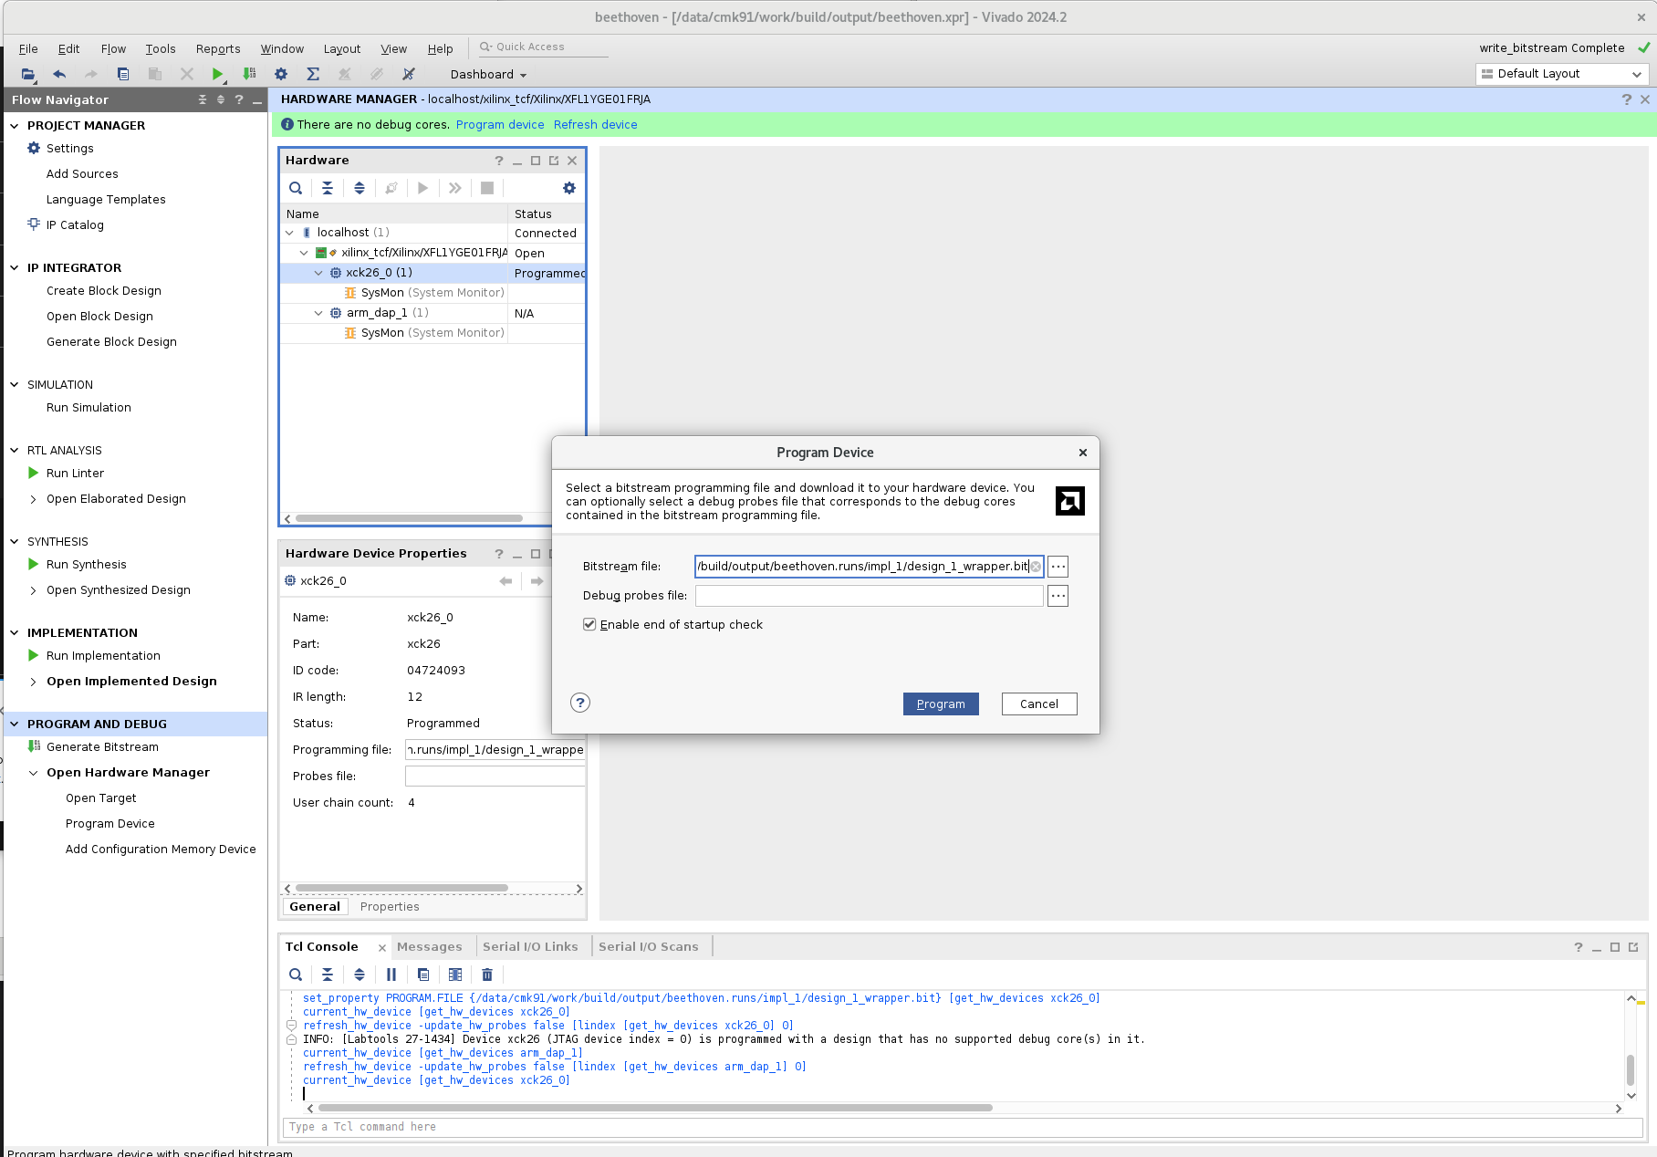This screenshot has height=1157, width=1657.
Task: Copy Tcl Console contents icon
Action: (x=423, y=975)
